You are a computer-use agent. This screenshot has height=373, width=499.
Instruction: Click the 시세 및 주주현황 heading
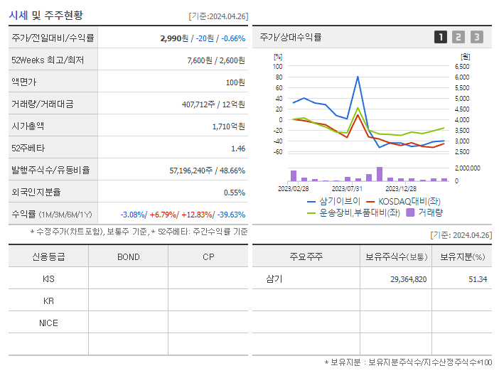[x=45, y=15]
